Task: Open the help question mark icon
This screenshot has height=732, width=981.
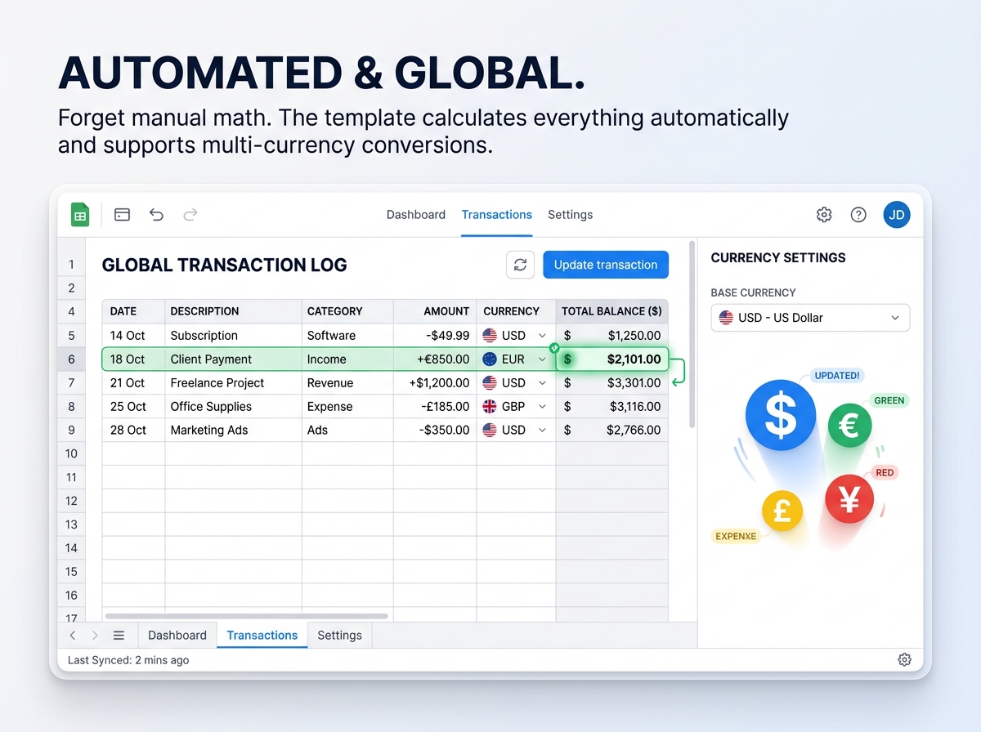Action: coord(858,215)
